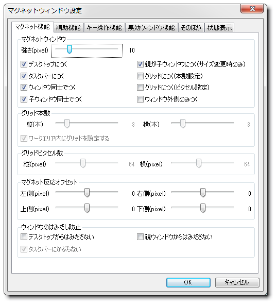
Task: Click the disabled タスクバーにかぶらない checkbox
Action: [24, 249]
